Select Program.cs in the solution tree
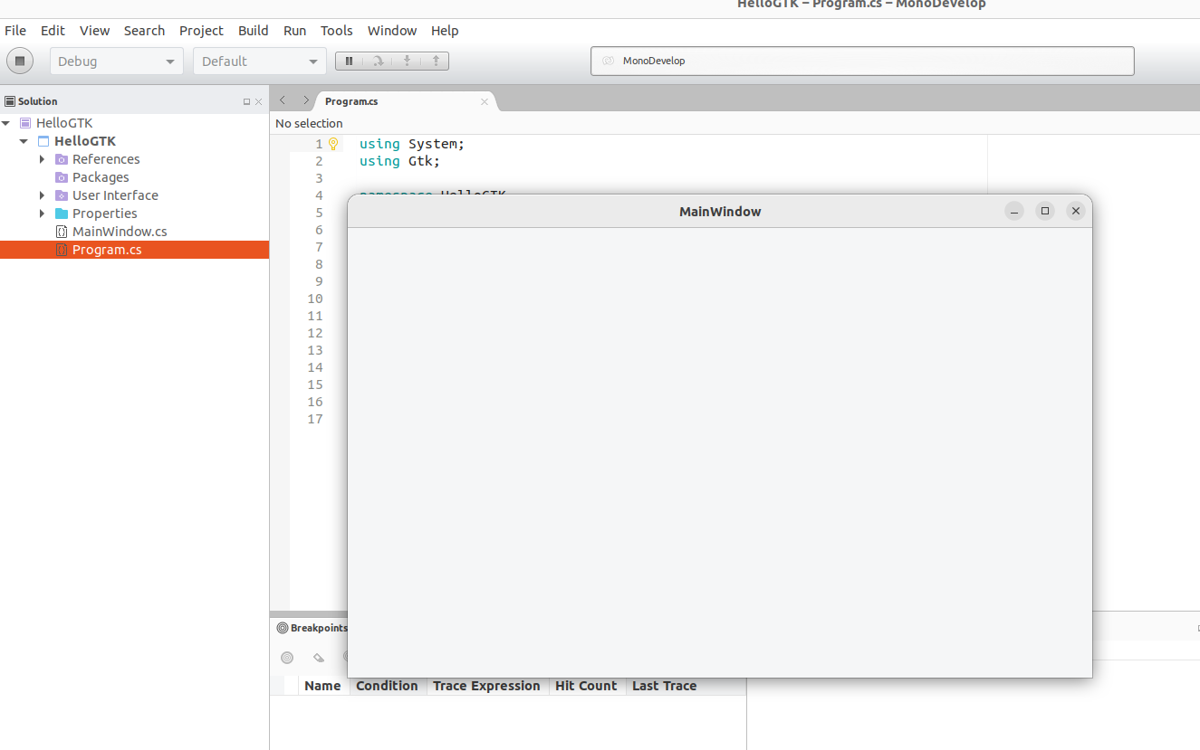1200x750 pixels. tap(134, 250)
